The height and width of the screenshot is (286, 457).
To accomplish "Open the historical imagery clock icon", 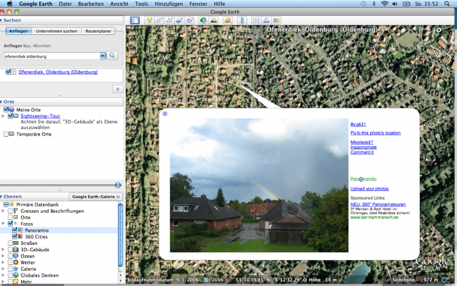I will 203,21.
